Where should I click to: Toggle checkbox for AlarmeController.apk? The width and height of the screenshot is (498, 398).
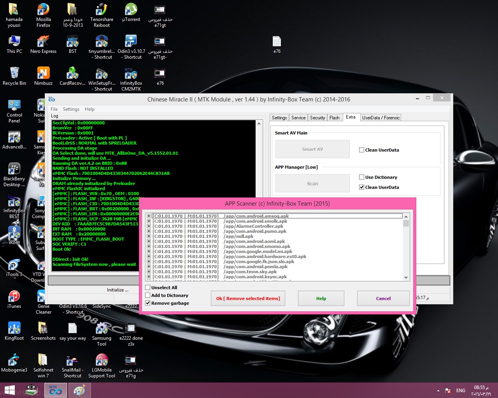[x=149, y=226]
